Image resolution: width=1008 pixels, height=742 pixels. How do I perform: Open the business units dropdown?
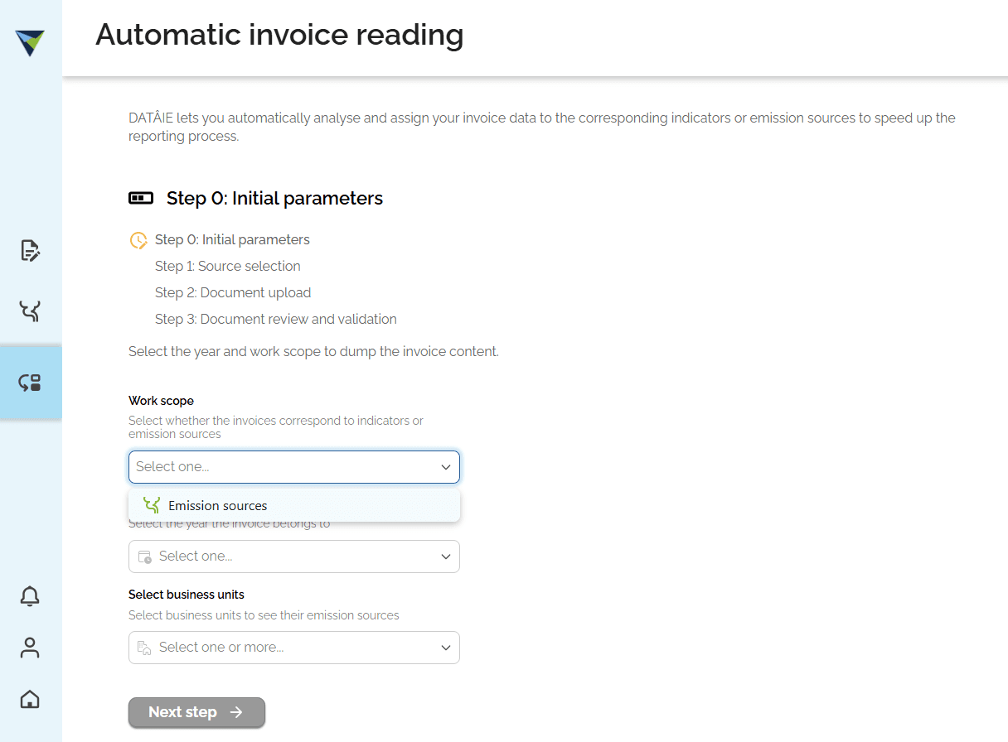click(294, 648)
